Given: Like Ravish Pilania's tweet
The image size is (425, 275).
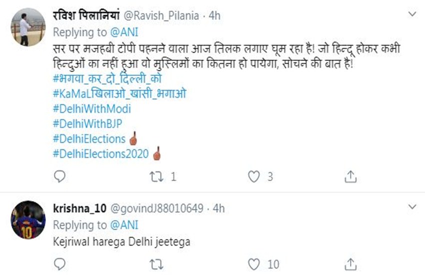Looking at the screenshot, I should [x=254, y=176].
